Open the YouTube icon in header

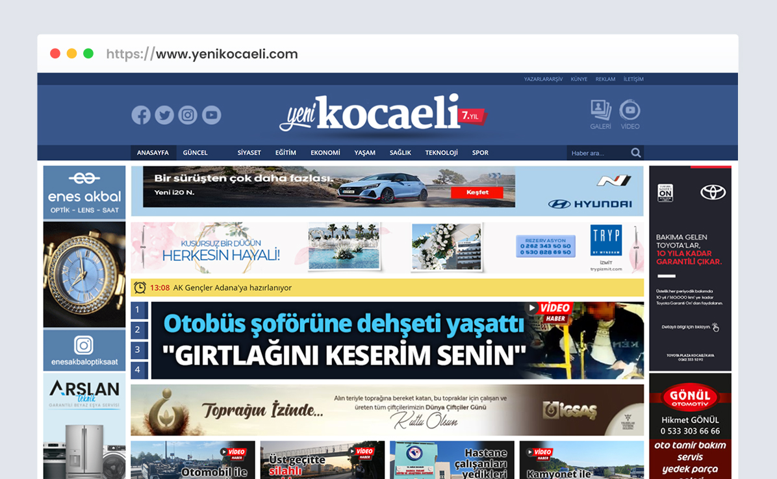point(211,116)
